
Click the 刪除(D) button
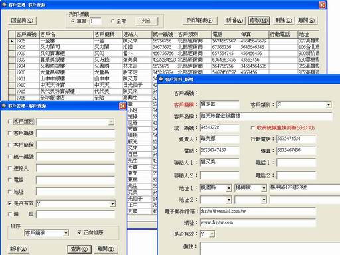coord(284,21)
